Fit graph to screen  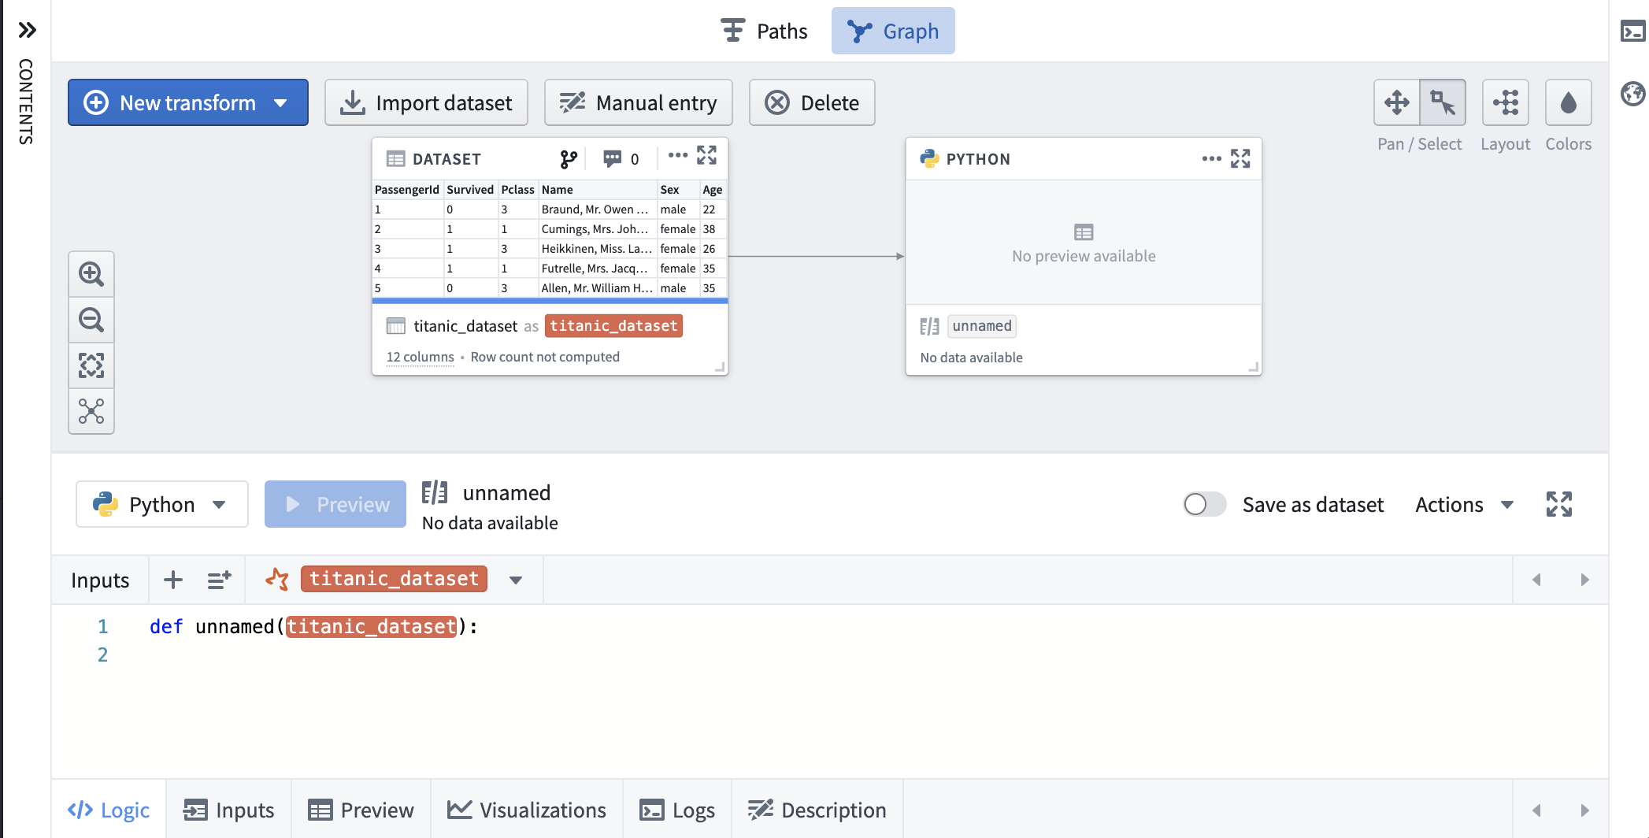91,365
